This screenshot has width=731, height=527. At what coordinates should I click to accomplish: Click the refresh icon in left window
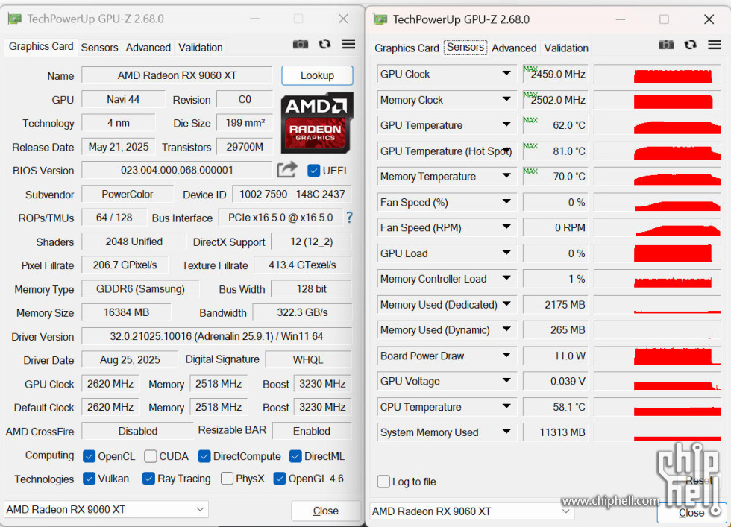point(324,45)
